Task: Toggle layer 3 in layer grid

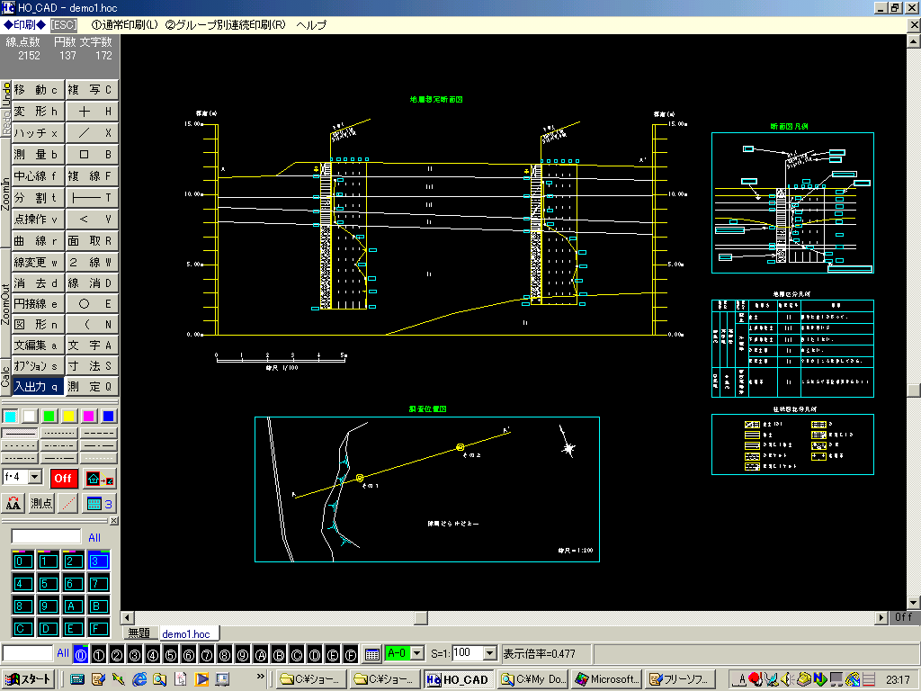Action: pyautogui.click(x=98, y=561)
